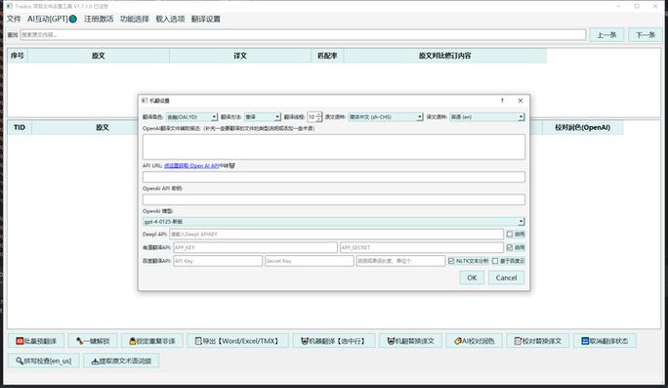
Task: Toggle the NLTK文本分析 checkbox
Action: (451, 261)
